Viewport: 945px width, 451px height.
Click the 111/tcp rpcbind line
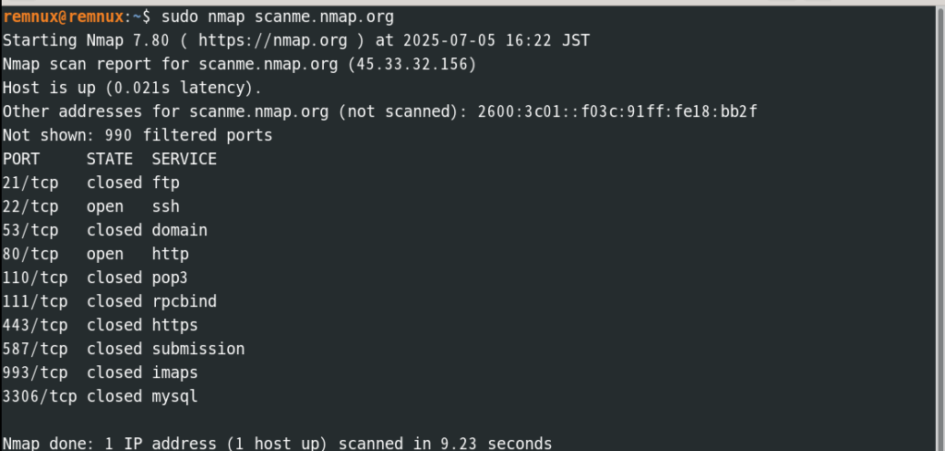pos(110,301)
